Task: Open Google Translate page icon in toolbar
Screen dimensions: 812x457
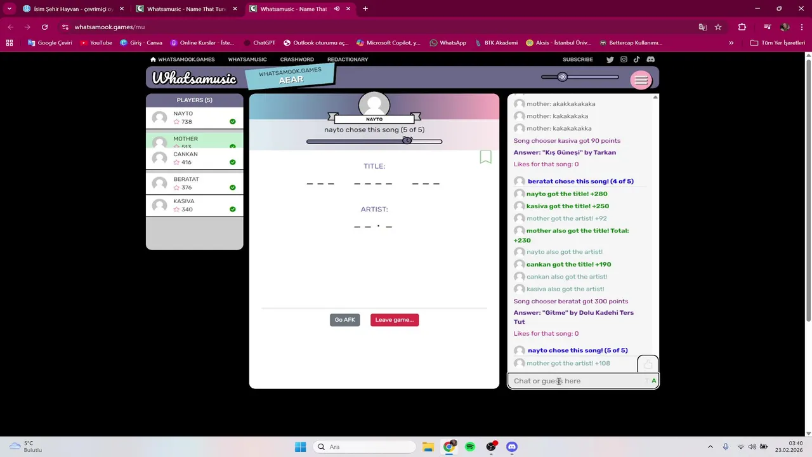Action: (702, 27)
